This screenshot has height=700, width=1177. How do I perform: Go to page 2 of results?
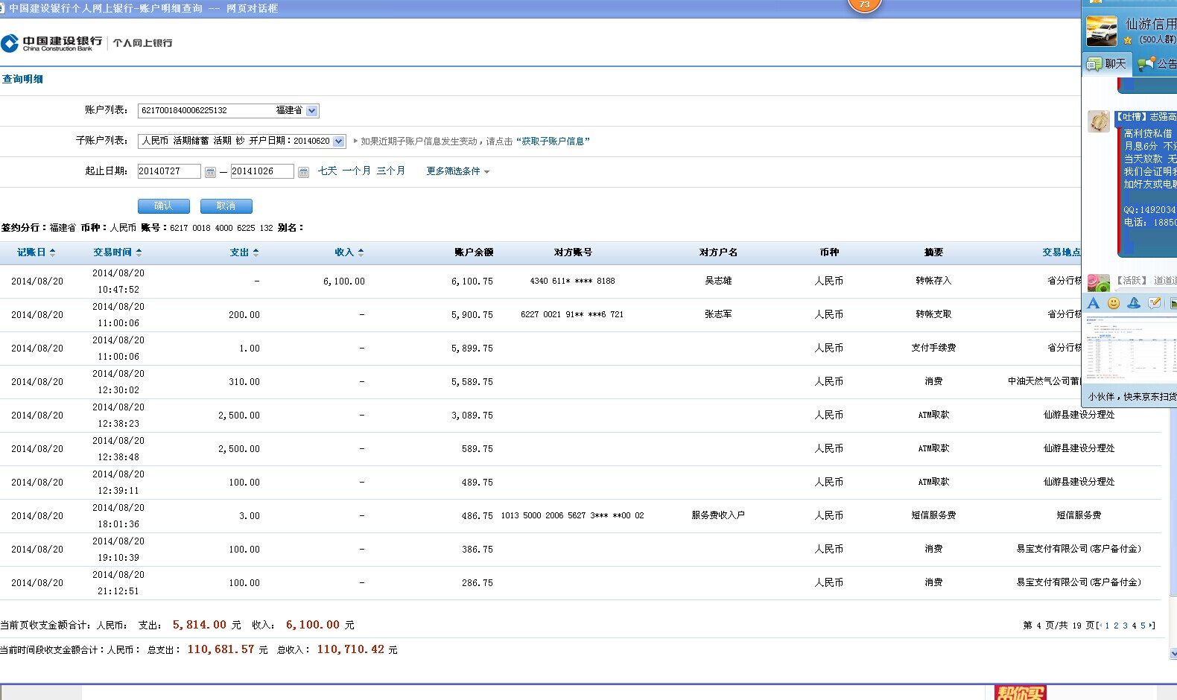point(1116,626)
